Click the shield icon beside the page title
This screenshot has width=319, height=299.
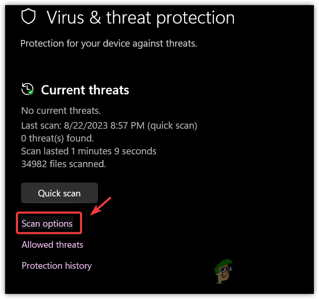click(x=29, y=17)
